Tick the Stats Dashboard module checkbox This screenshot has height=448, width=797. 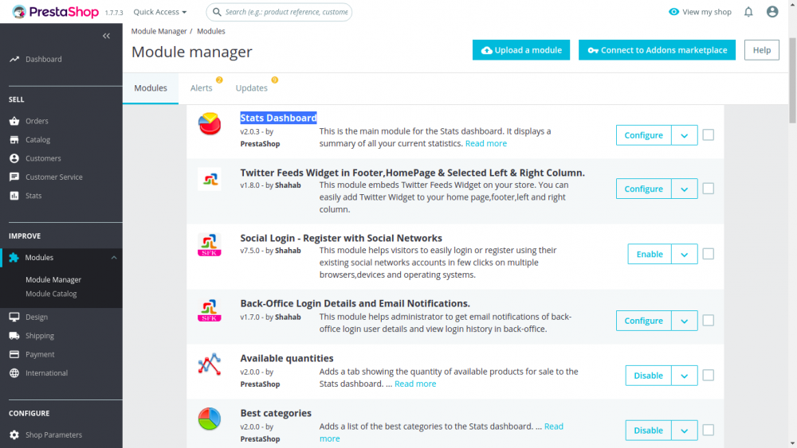coord(708,135)
